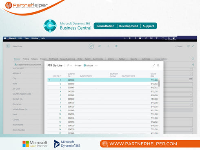Viewport: 200px width, 150px height.
Task: Open row options dots for line 2
Action: point(65,84)
